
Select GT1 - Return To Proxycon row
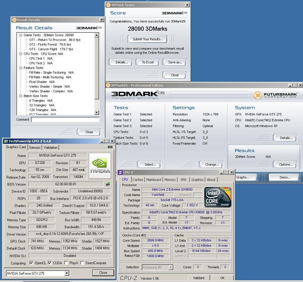pos(55,40)
